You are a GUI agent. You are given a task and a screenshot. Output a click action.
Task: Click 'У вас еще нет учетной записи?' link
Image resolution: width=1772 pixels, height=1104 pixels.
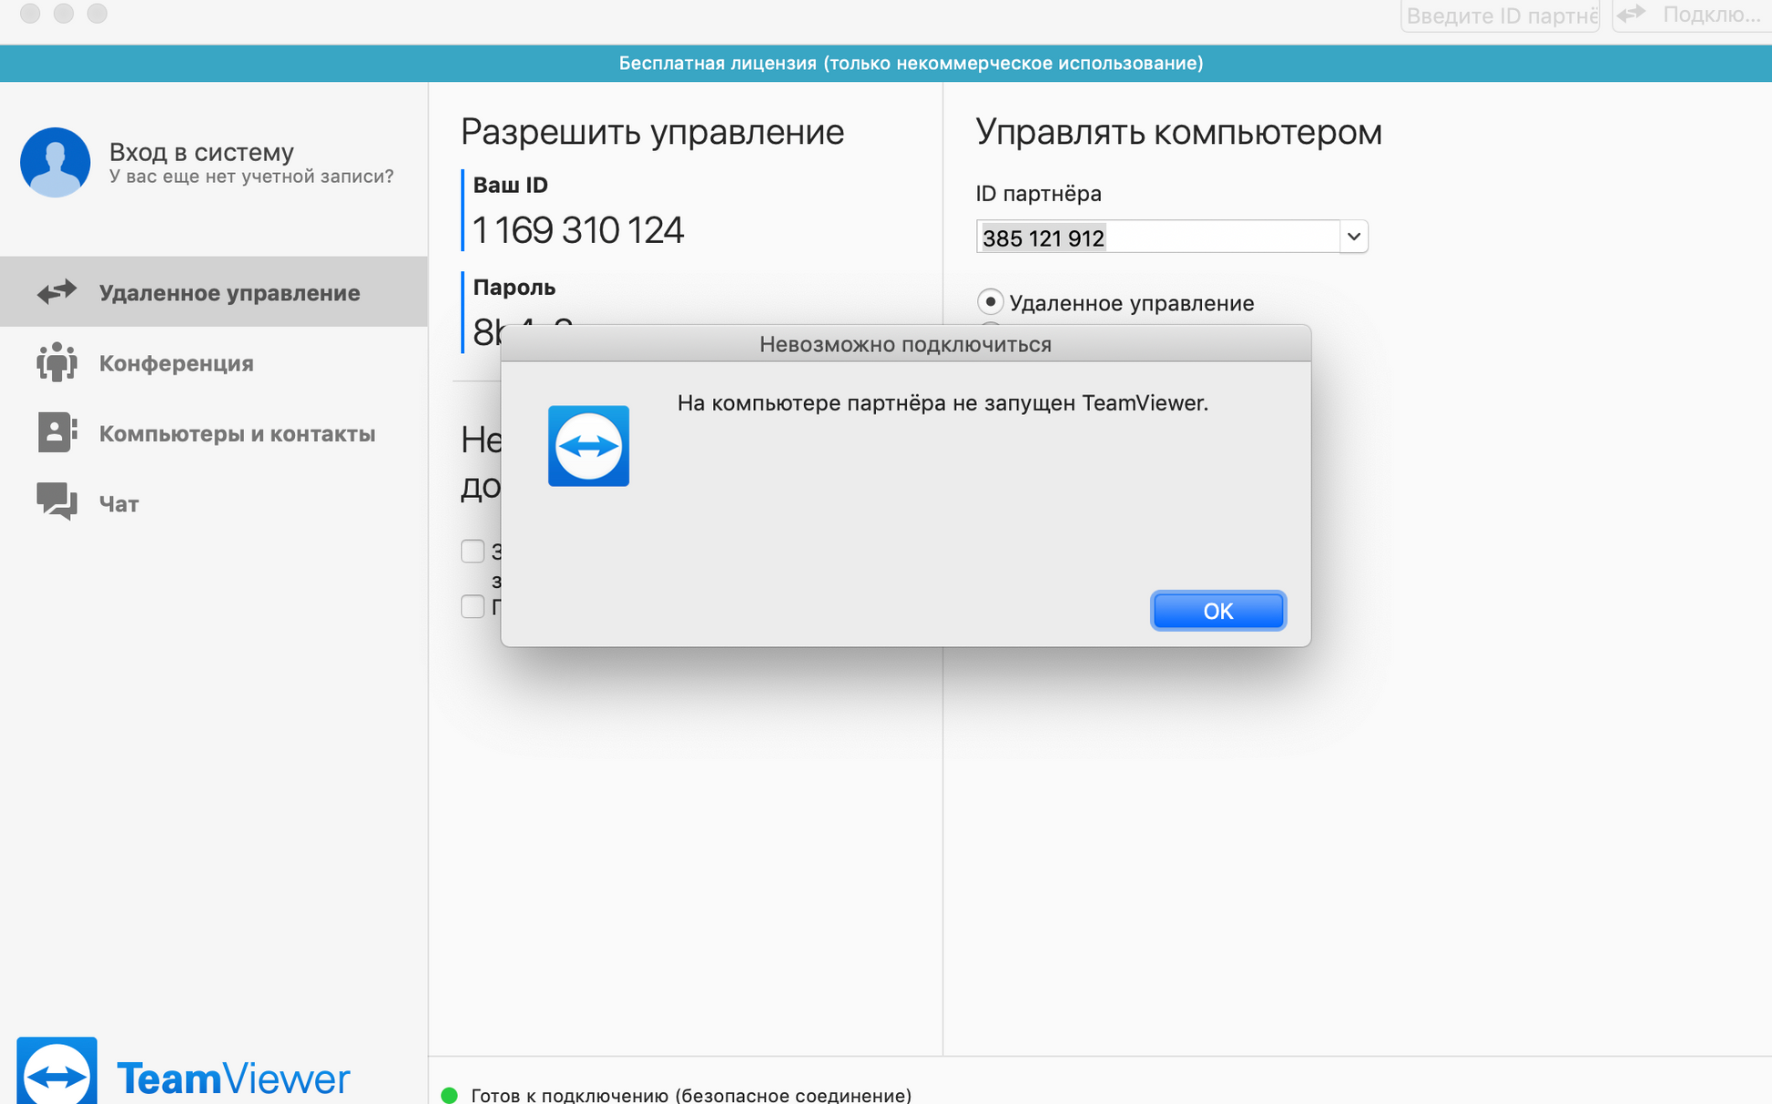pyautogui.click(x=251, y=177)
